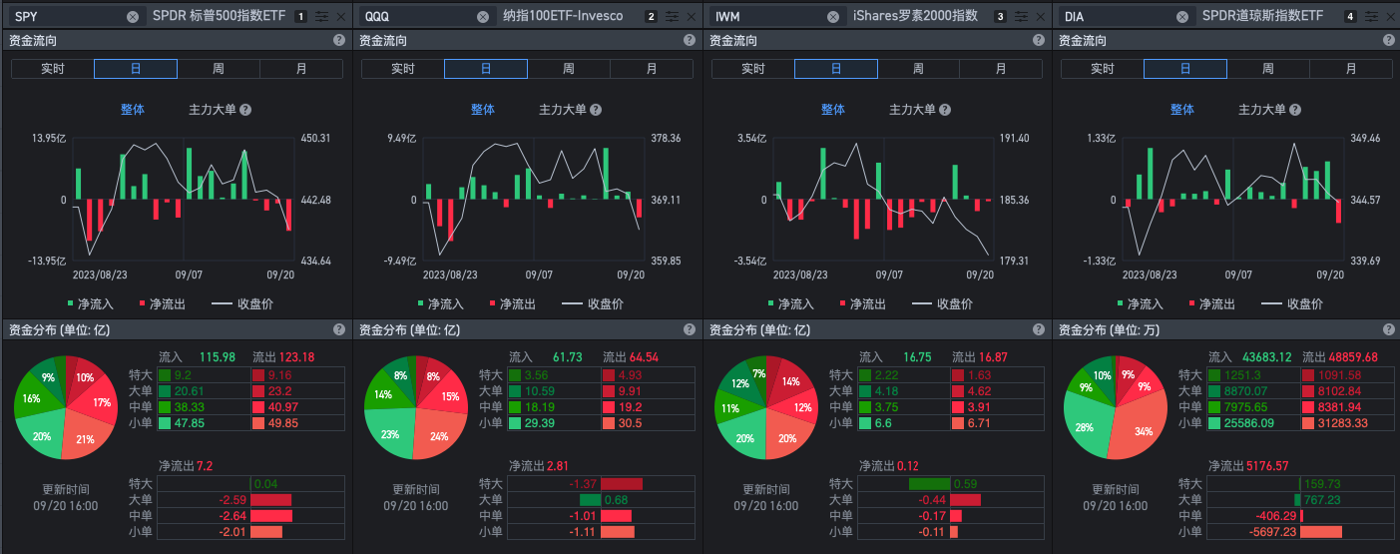
Task: Open help for QQQ 资金分布 section
Action: [x=689, y=329]
